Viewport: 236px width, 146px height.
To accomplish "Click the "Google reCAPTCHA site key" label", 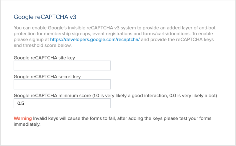I will click(44, 58).
